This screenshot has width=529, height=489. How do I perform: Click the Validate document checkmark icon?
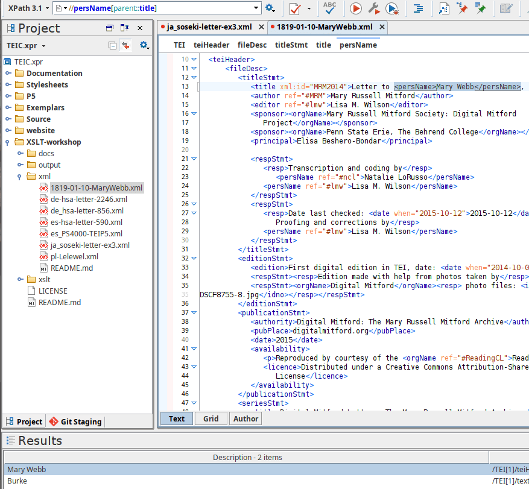point(295,9)
